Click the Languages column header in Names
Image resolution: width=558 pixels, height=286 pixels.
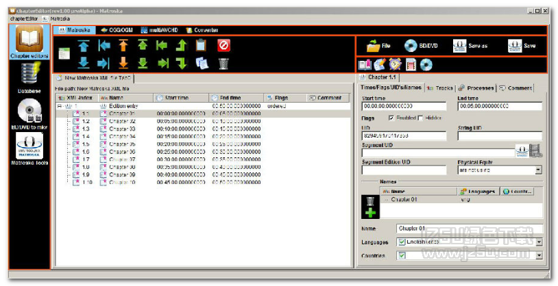(x=478, y=191)
